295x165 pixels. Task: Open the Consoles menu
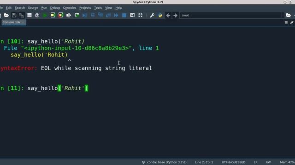point(70,8)
